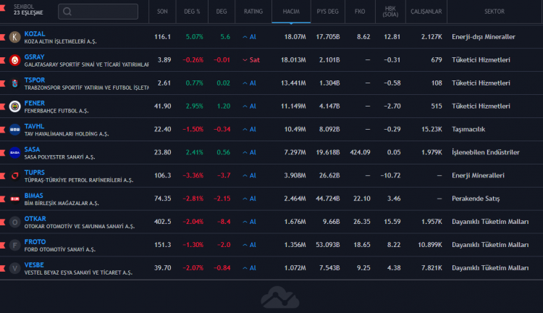Sort by the SEKTÖR column header

point(494,12)
